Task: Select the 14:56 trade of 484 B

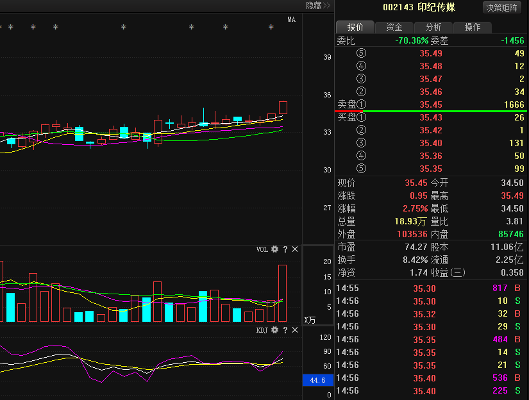Action: 428,340
